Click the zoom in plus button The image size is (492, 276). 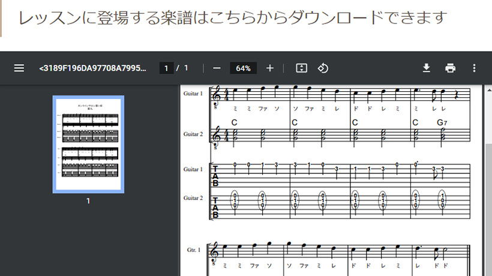tap(270, 68)
